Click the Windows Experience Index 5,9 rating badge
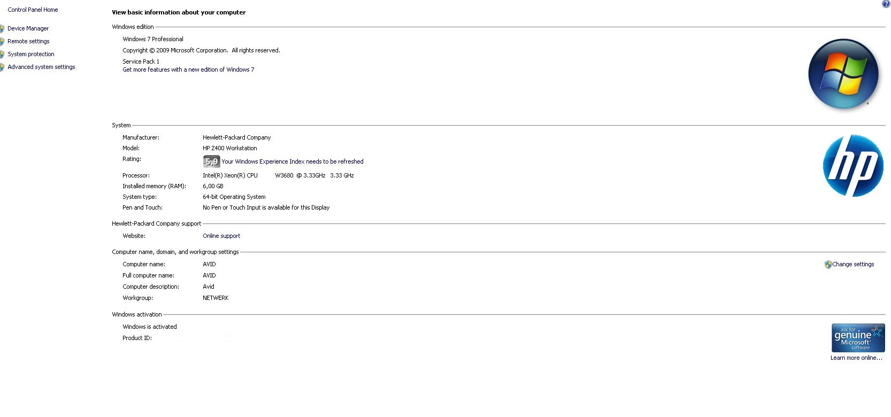Screen dimensions: 891x417 (211, 161)
